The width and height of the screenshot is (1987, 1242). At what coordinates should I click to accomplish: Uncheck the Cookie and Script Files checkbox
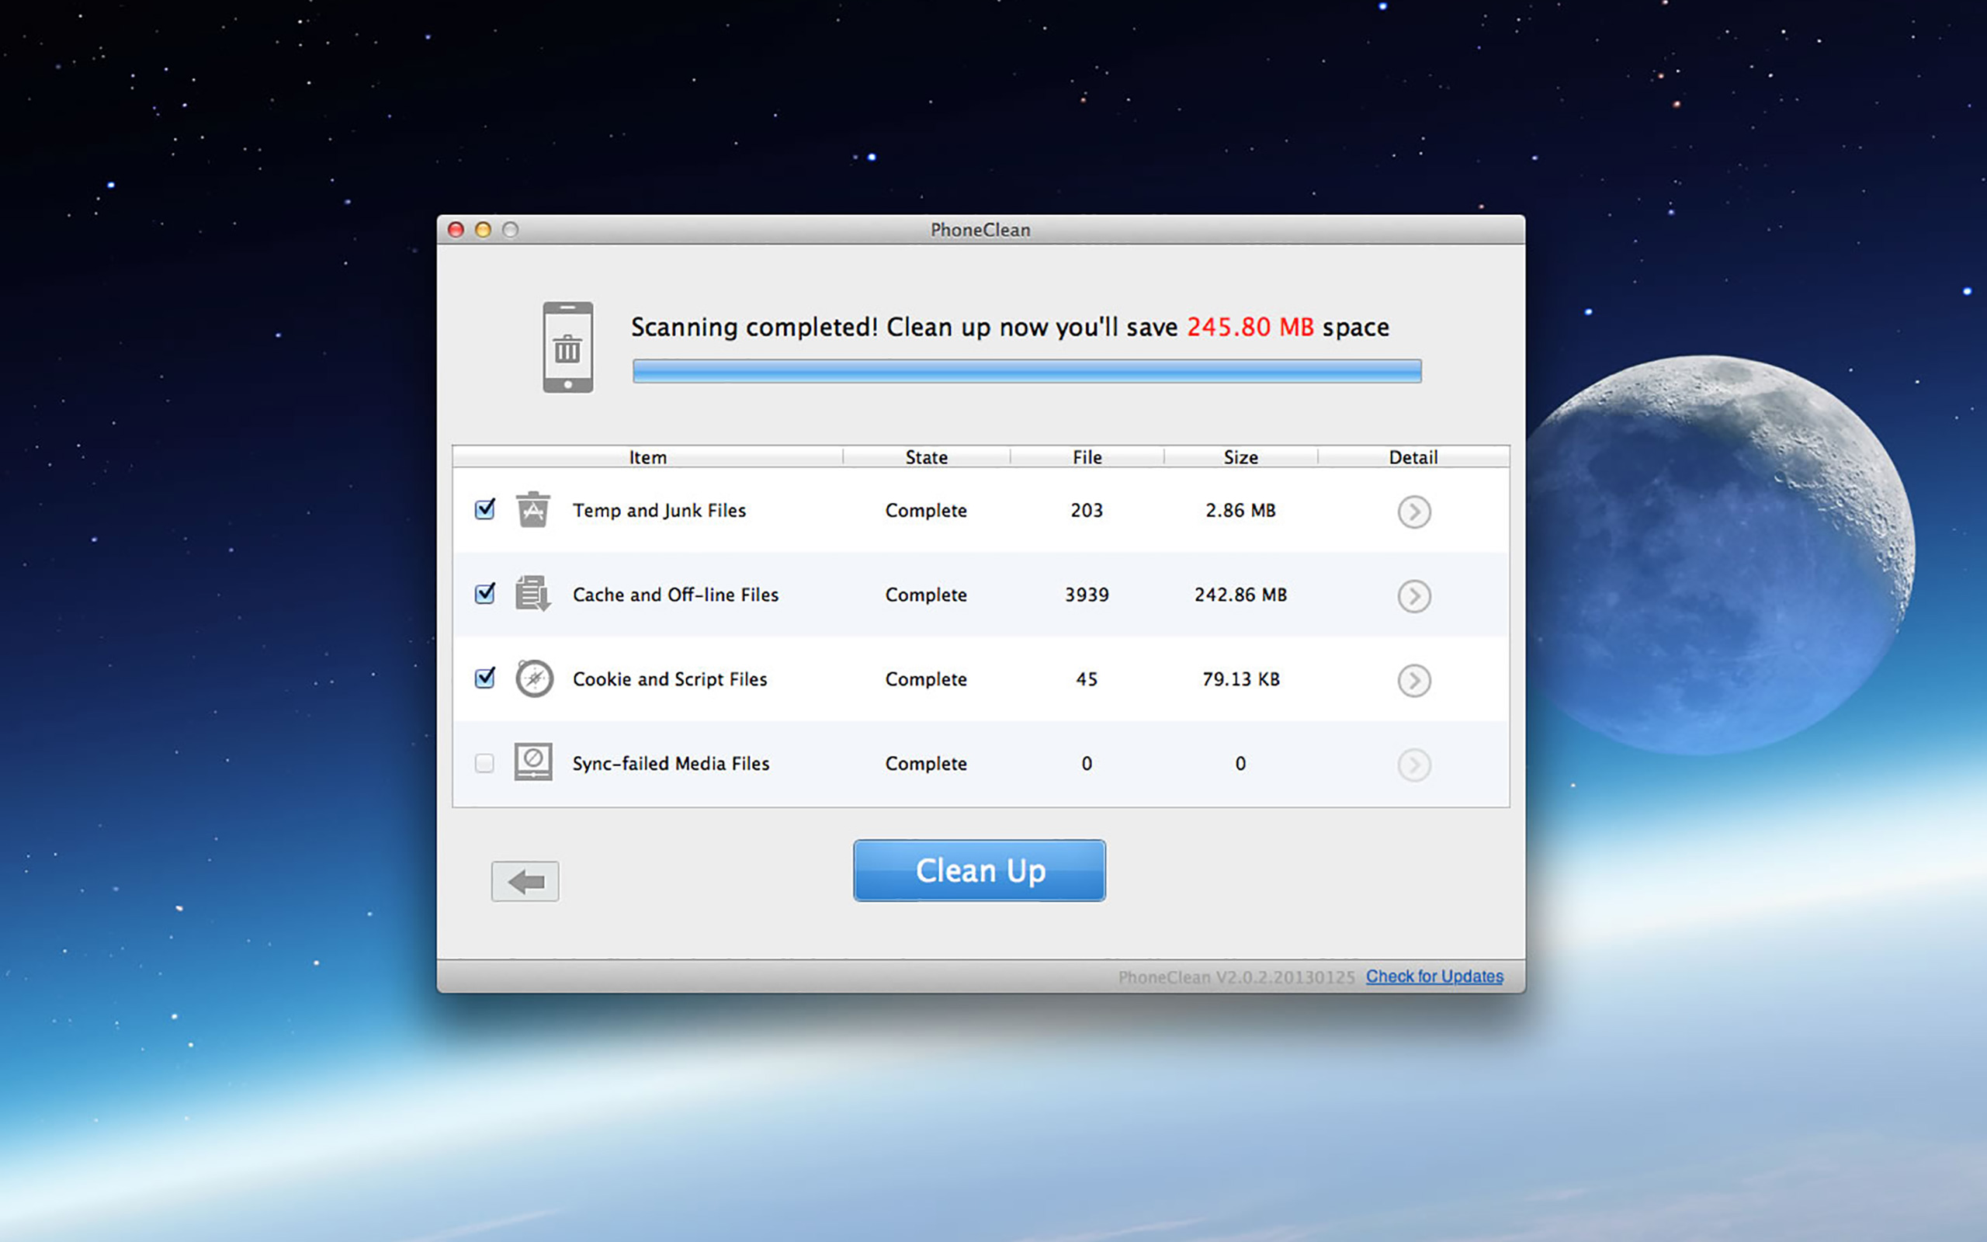(484, 678)
